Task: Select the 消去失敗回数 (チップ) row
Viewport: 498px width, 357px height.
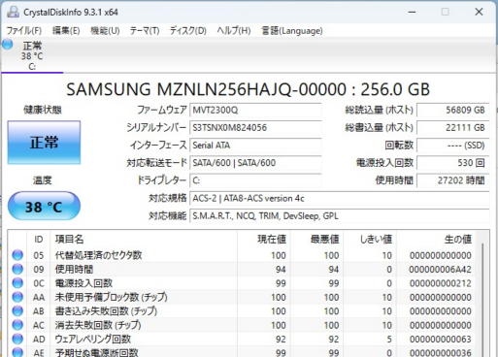Action: coord(243,325)
